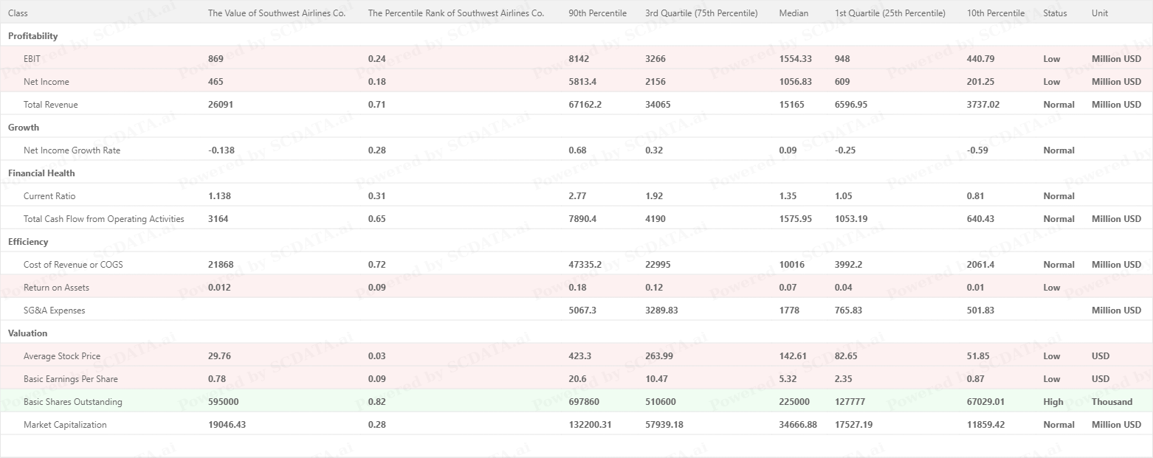Image resolution: width=1153 pixels, height=458 pixels.
Task: Select the 10th Percentile column header
Action: click(996, 13)
